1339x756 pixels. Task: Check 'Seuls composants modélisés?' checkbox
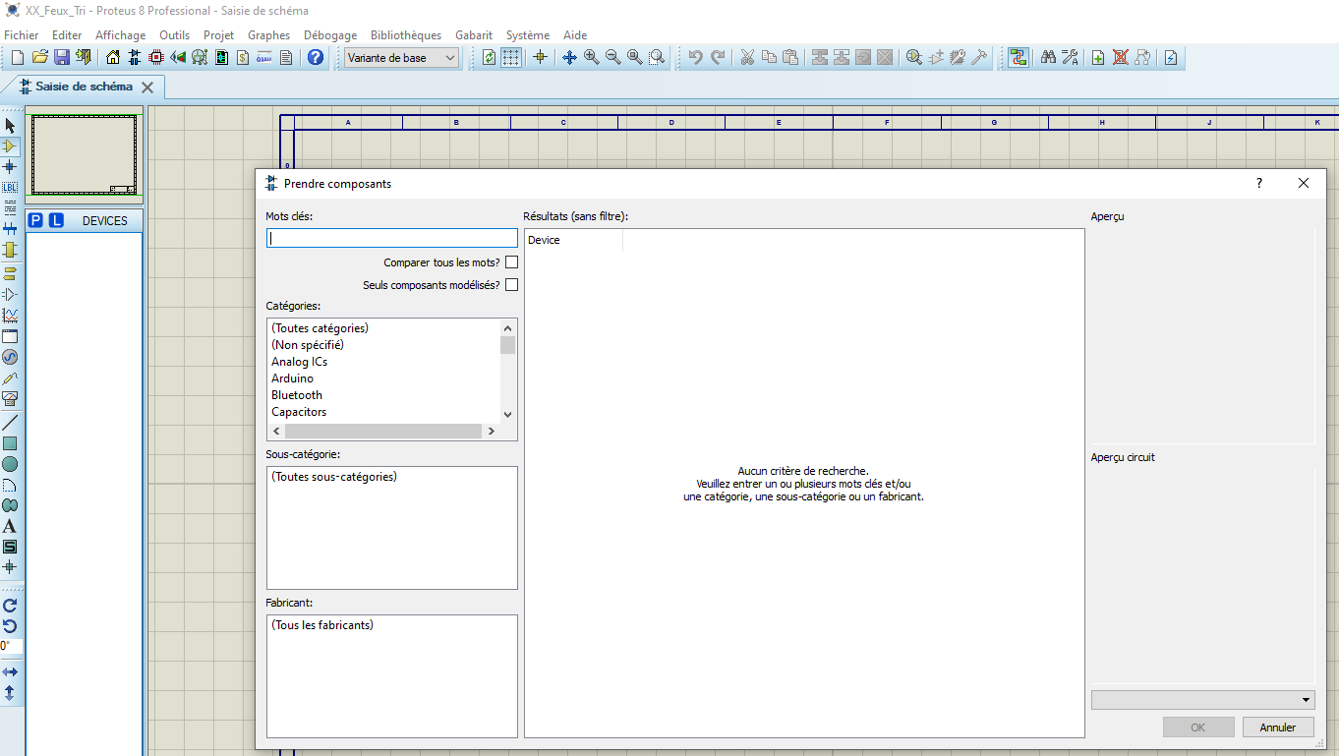pyautogui.click(x=511, y=285)
